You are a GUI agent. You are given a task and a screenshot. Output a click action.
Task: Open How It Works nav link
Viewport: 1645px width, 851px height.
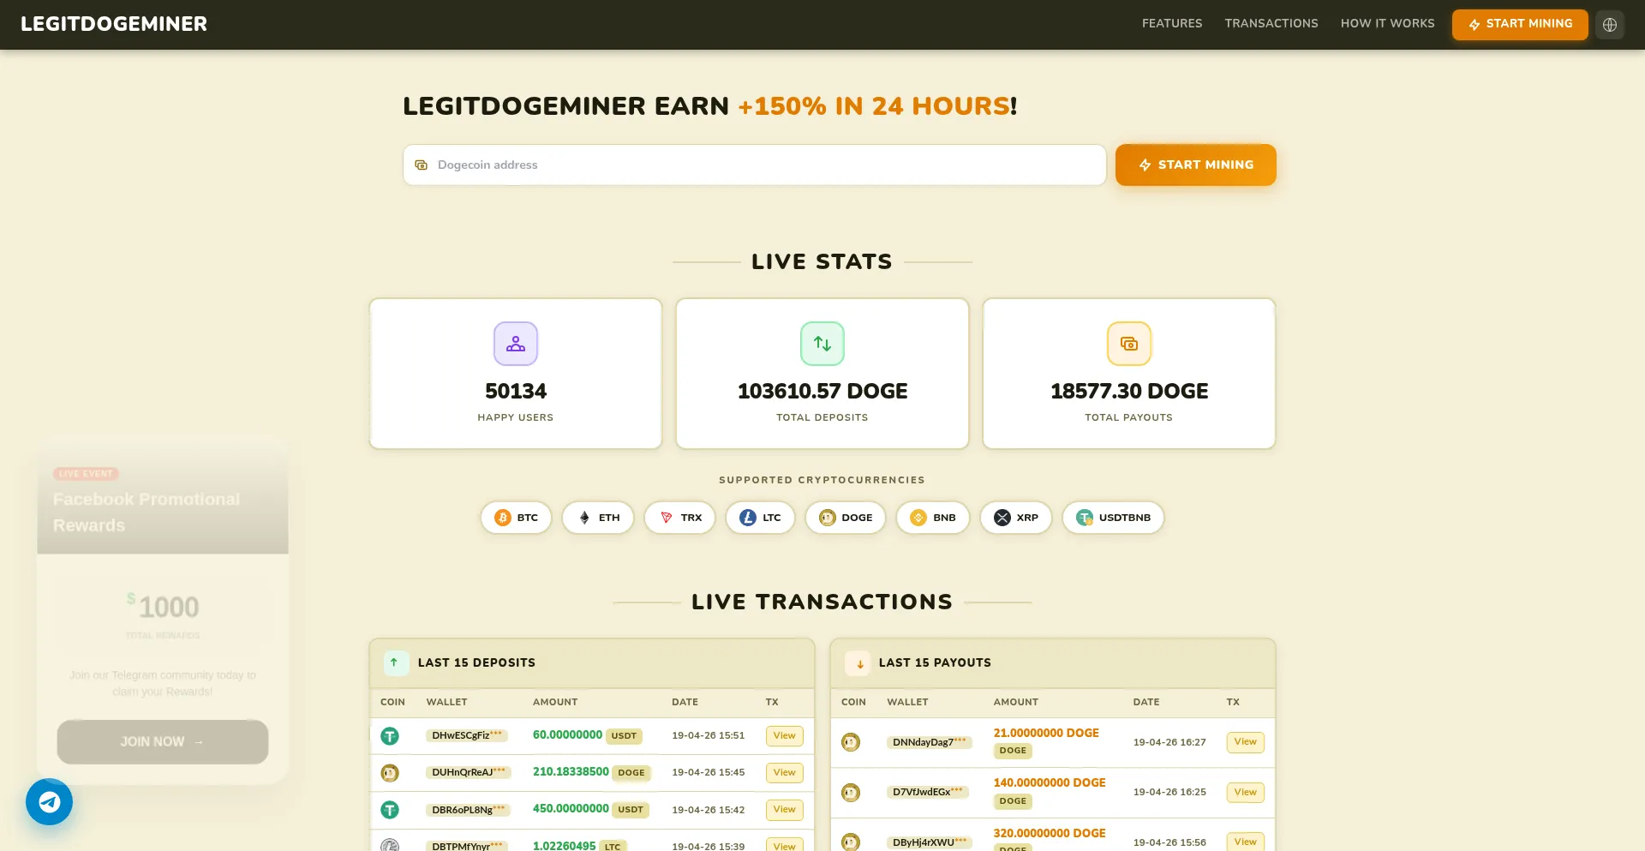[x=1387, y=24]
